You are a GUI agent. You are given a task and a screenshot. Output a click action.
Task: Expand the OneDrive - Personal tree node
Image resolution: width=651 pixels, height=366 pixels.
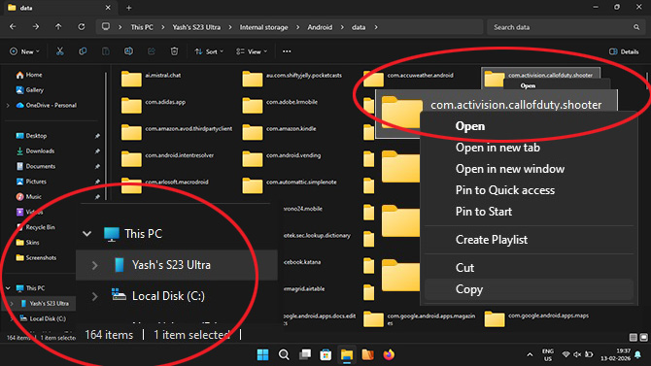(8, 106)
